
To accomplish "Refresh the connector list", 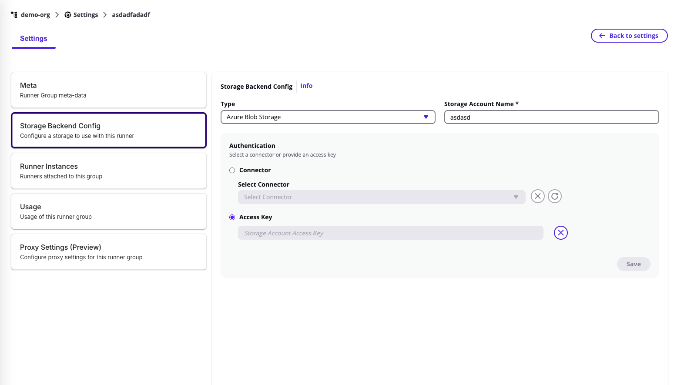I will coord(554,196).
